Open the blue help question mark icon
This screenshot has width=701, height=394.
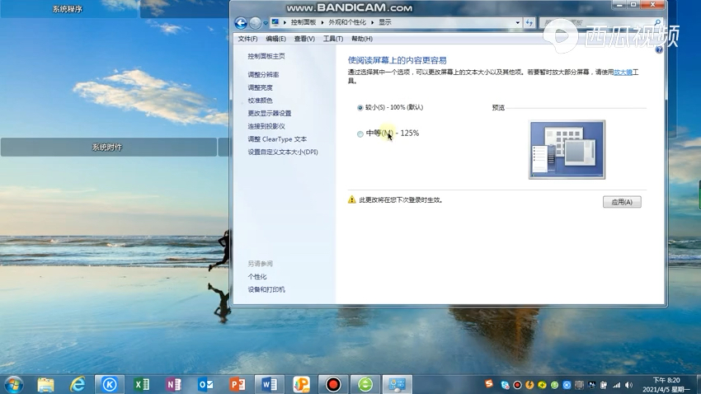pyautogui.click(x=659, y=49)
